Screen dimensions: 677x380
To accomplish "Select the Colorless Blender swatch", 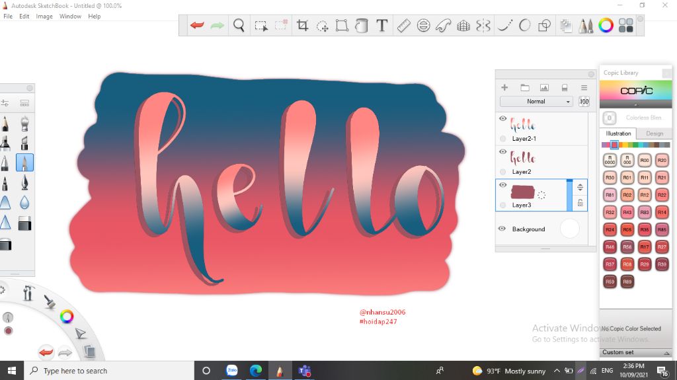I will pos(610,118).
